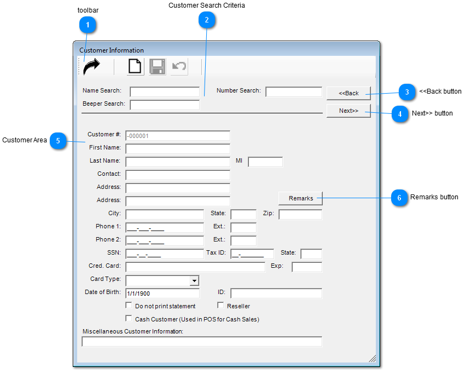Focus the Number Search field
465x374 pixels.
tap(294, 91)
